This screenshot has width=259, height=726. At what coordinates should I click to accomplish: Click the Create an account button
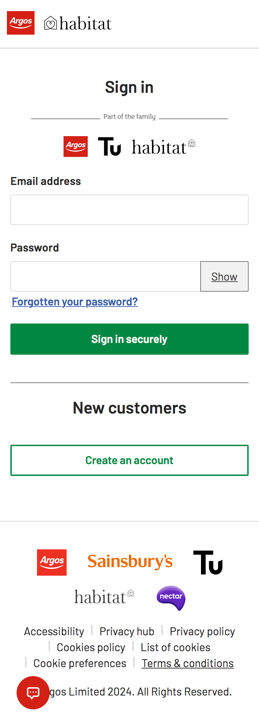pos(129,460)
